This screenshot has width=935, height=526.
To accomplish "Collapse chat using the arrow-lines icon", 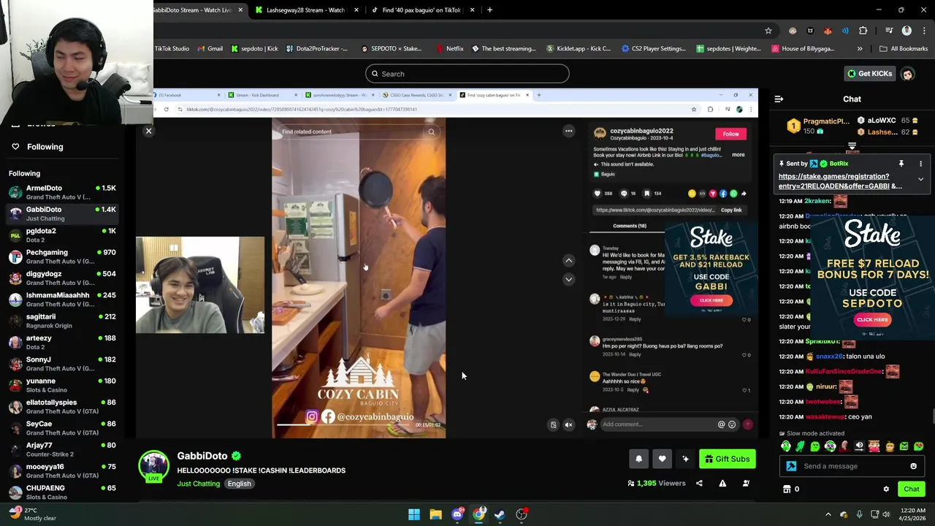I will pos(779,99).
